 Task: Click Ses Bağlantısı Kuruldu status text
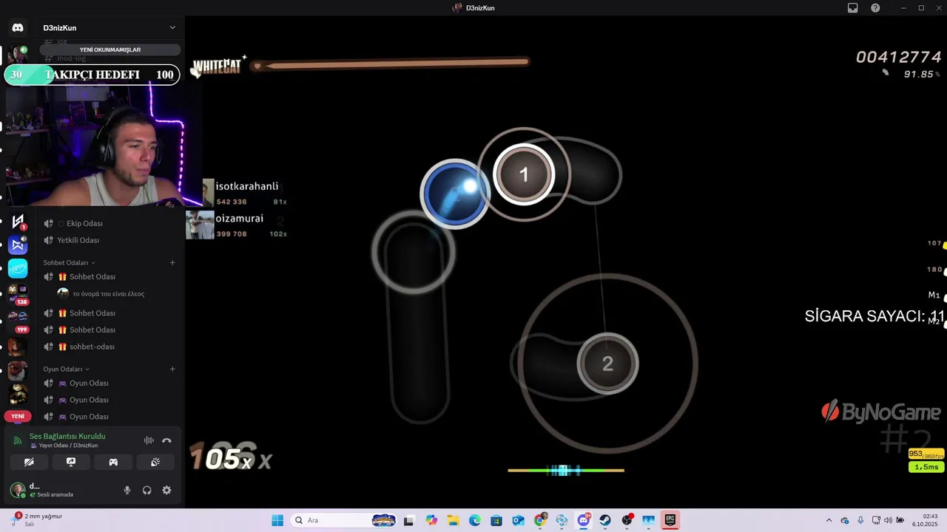[67, 436]
